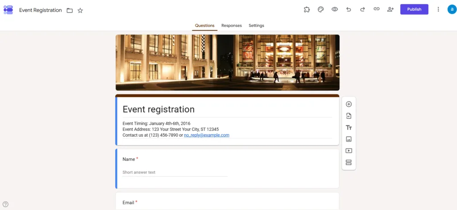Screen dimensions: 457x210
Task: Add title and description block
Action: pos(349,127)
